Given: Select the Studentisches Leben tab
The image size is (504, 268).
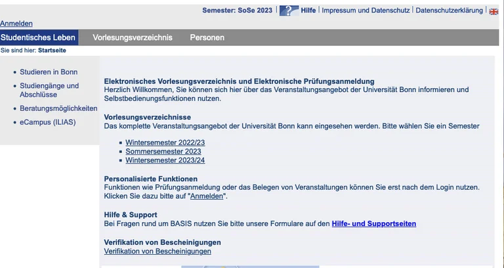Looking at the screenshot, I should 38,37.
